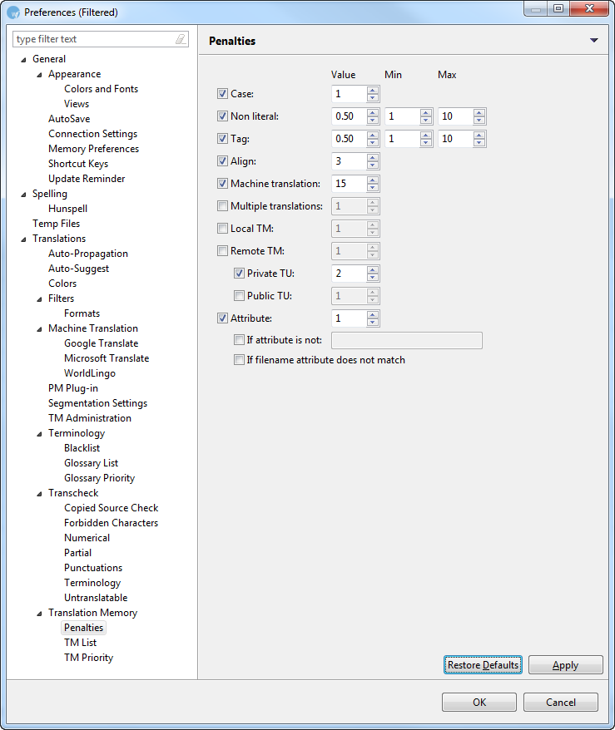Click the filter text eraser icon
The width and height of the screenshot is (615, 730).
click(181, 39)
